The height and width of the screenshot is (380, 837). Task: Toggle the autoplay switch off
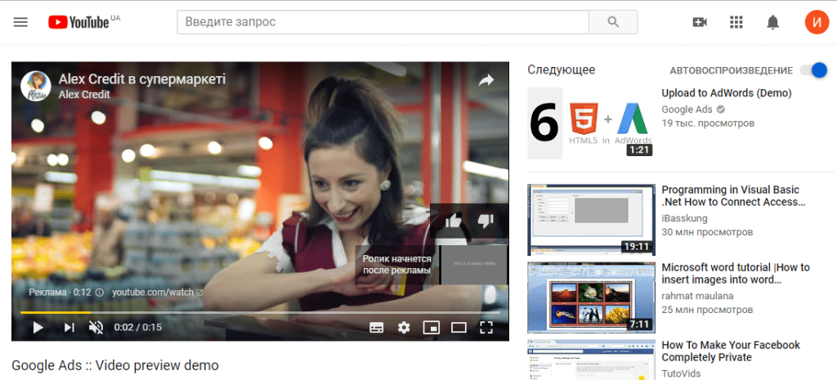[x=813, y=70]
